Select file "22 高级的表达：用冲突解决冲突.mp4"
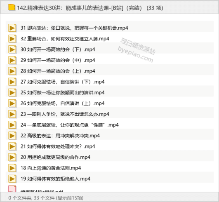Image resolution: width=219 pixels, height=202 pixels. [x=60, y=136]
